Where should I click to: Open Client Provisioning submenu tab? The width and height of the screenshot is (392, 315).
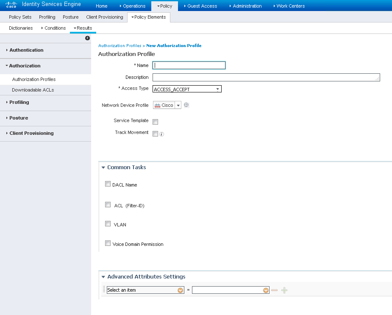tap(105, 17)
